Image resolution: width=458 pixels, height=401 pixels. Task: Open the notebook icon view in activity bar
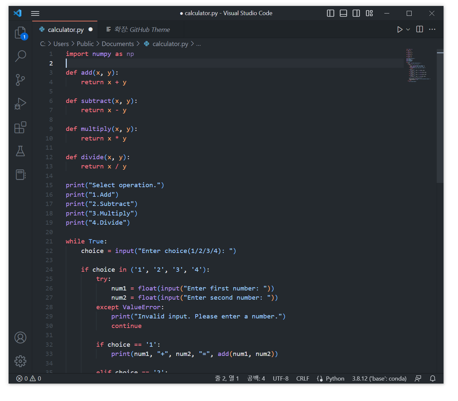tap(20, 175)
